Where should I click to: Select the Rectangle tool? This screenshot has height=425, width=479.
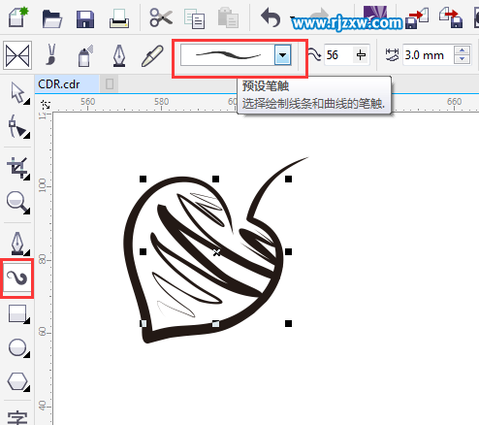tap(18, 313)
